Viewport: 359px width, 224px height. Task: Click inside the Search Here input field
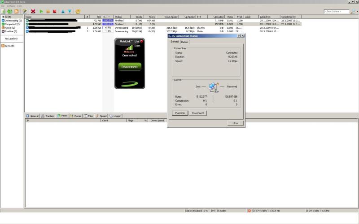[337, 11]
